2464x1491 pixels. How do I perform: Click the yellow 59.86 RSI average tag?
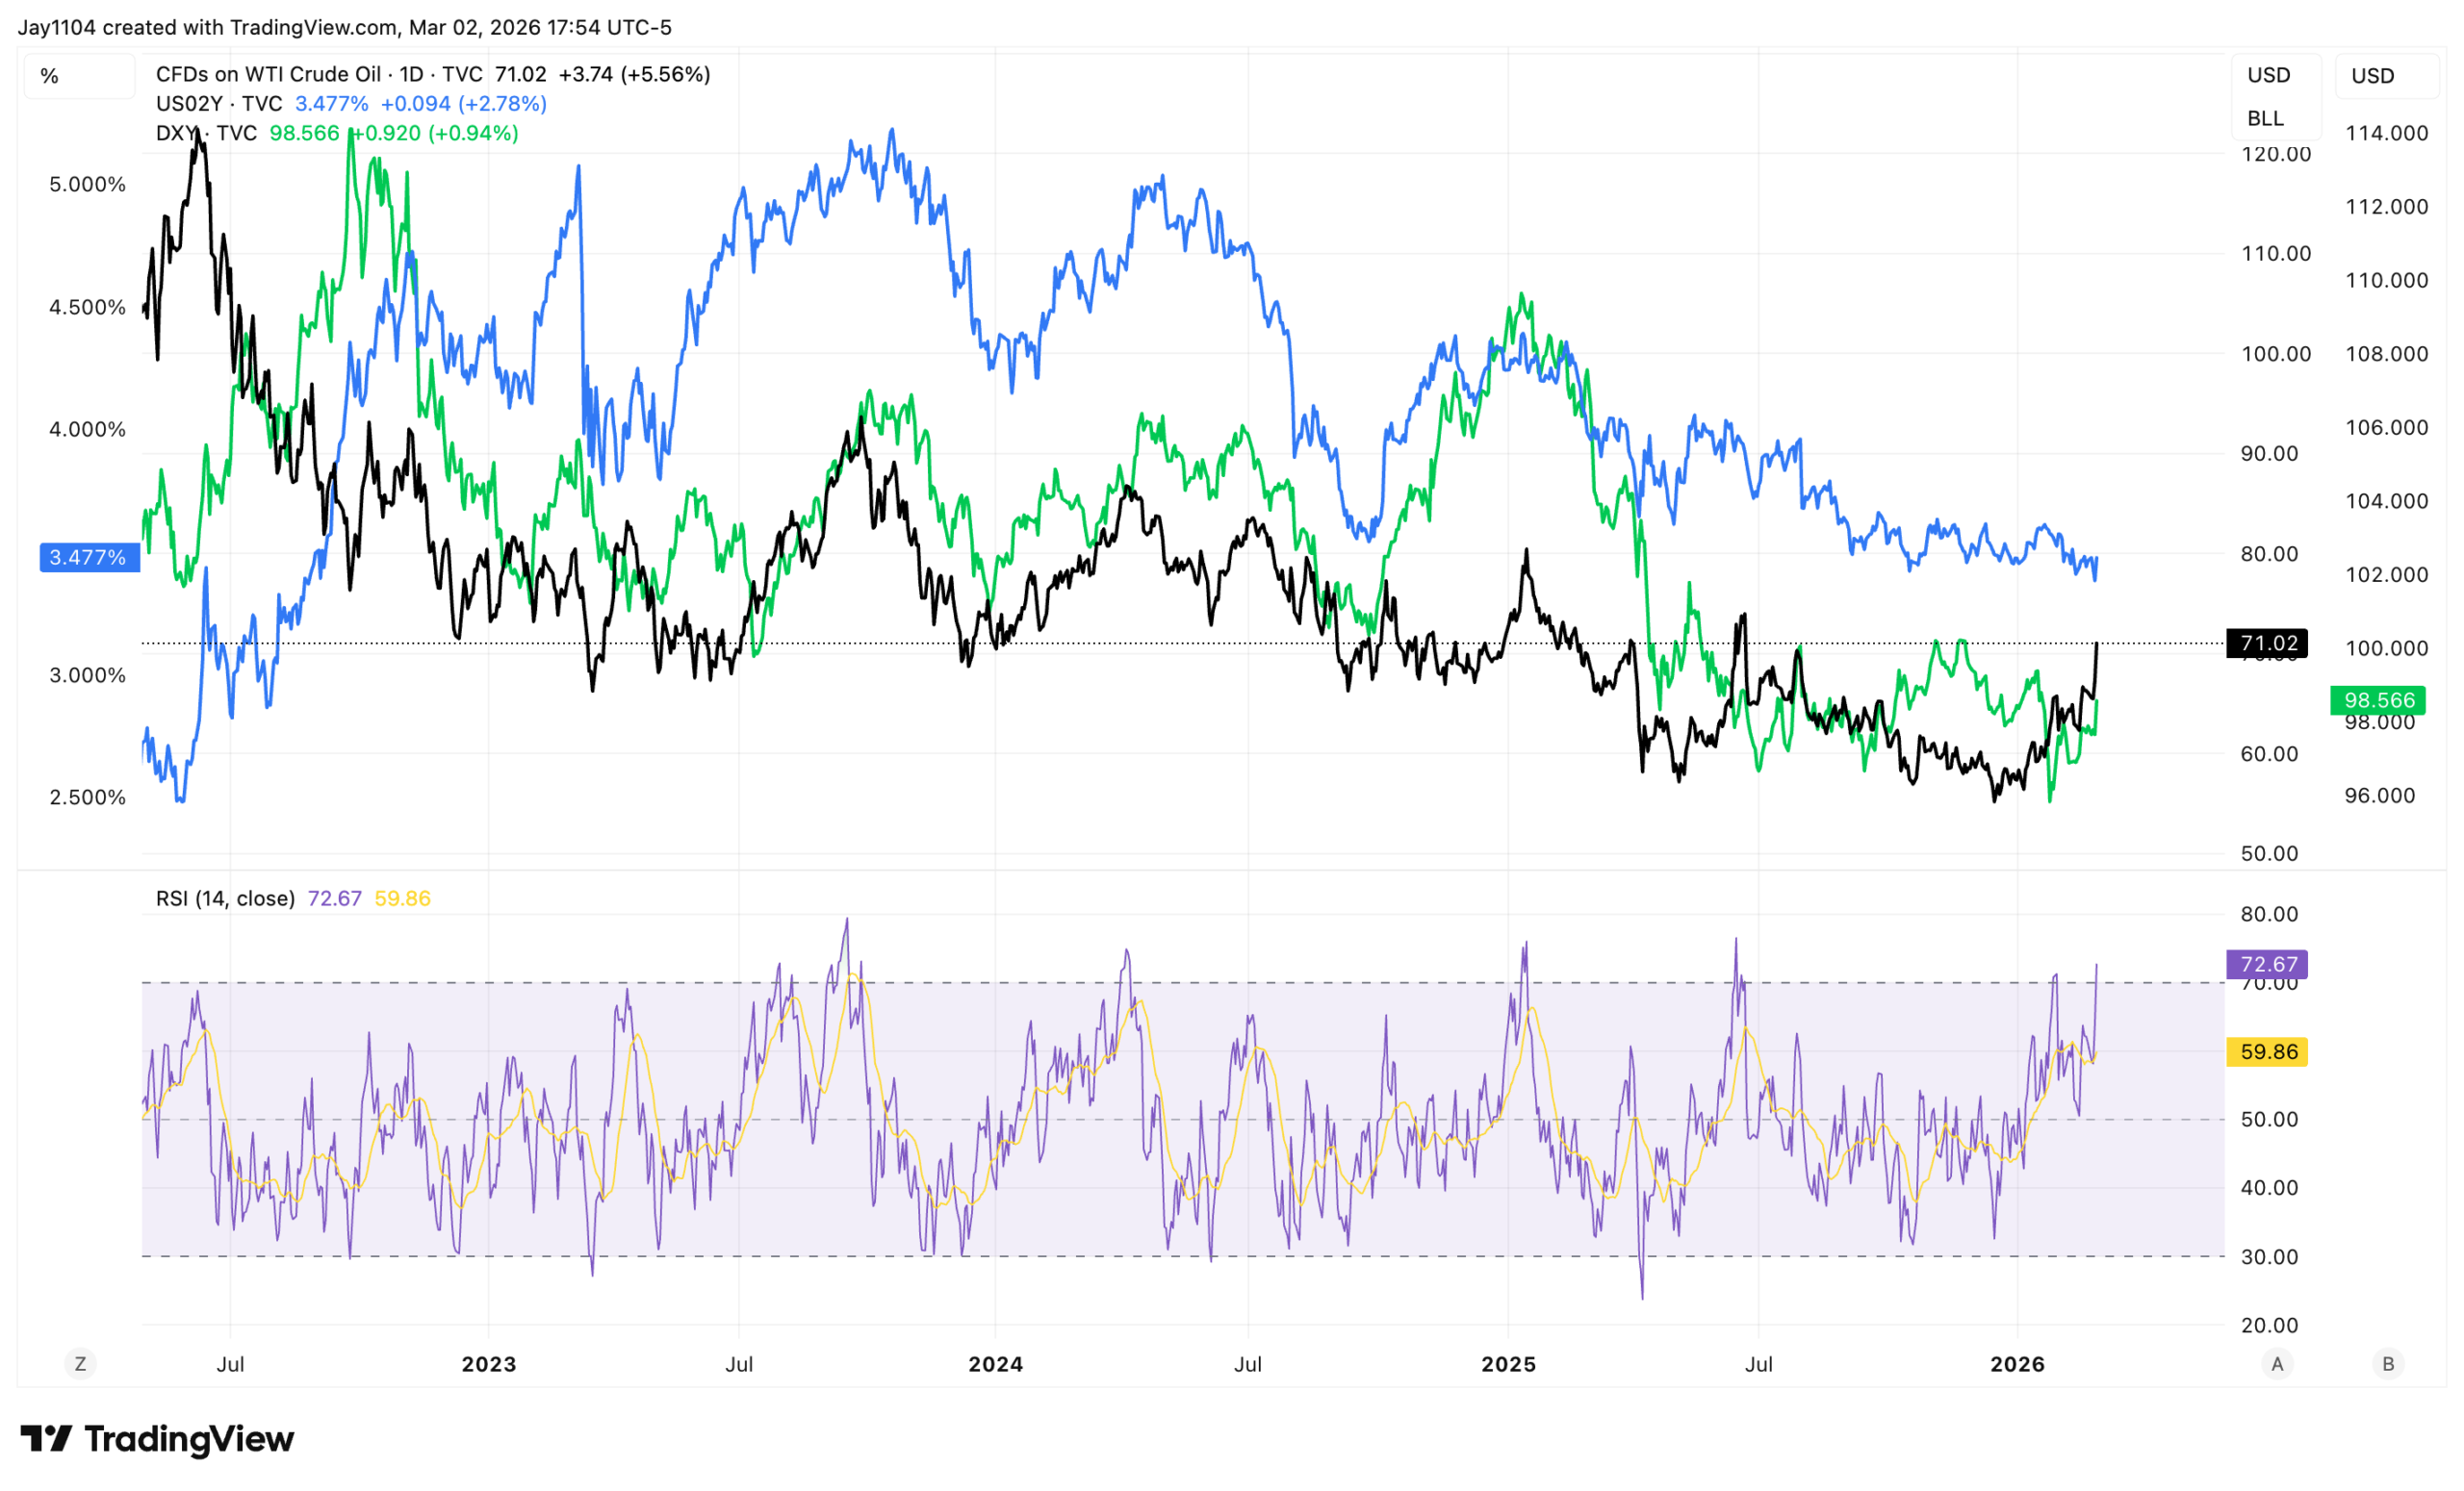point(2267,1052)
